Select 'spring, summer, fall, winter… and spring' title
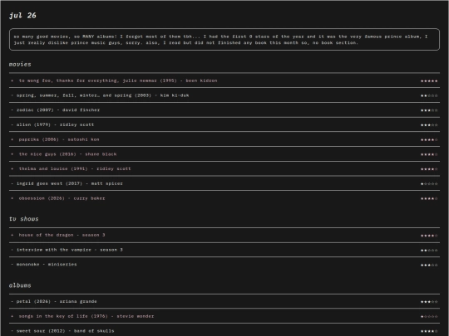Screen dimensions: 449x336 [x=102, y=95]
